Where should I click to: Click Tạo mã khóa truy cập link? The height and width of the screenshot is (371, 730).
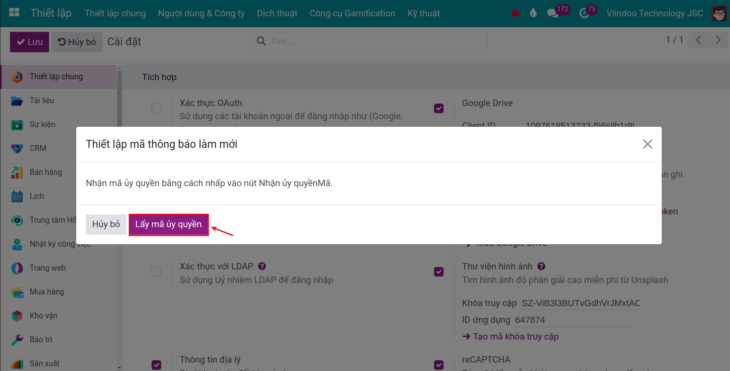[x=510, y=337]
